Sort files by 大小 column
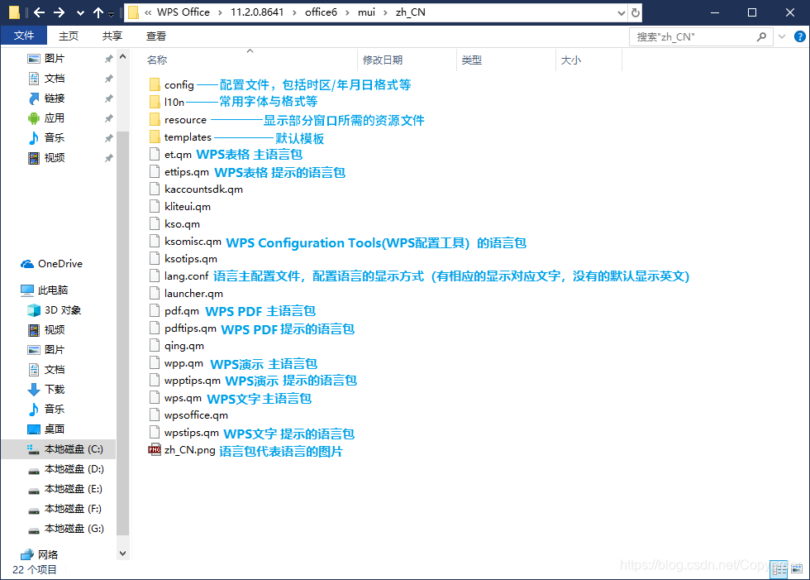Image resolution: width=810 pixels, height=580 pixels. point(571,60)
